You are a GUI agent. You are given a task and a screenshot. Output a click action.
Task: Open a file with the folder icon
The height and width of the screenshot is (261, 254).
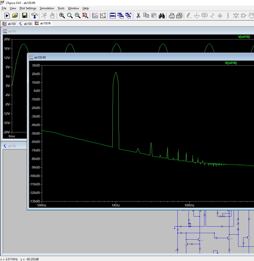pos(15,16)
